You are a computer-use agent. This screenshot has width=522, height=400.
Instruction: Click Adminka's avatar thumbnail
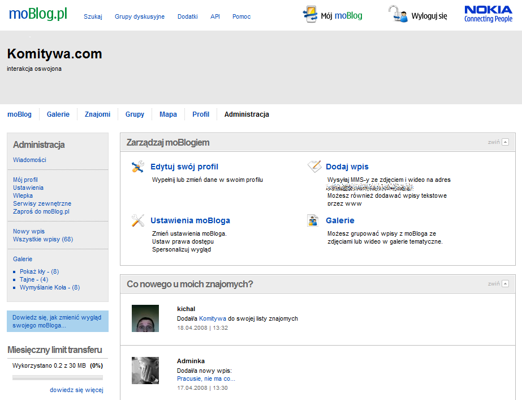click(145, 371)
